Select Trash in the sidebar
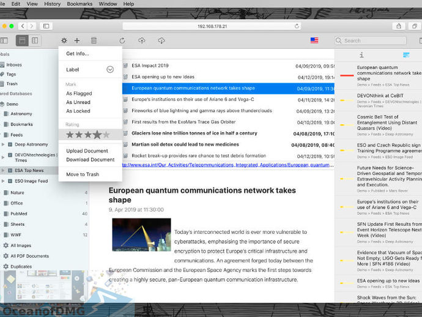This screenshot has width=422, height=317. [x=12, y=84]
